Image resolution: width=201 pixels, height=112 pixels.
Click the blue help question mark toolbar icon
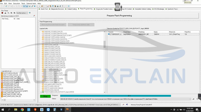pyautogui.click(x=69, y=6)
